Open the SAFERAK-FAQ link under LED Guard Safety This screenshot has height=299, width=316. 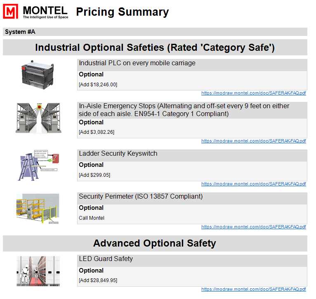[253, 290]
